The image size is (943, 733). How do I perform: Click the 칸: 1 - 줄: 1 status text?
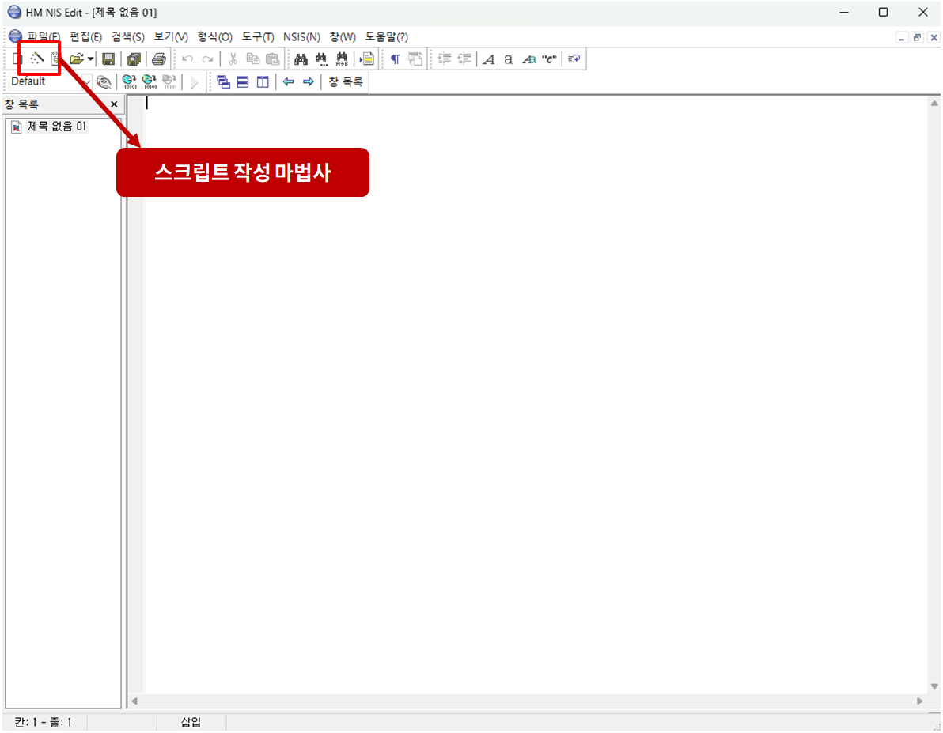coord(44,722)
